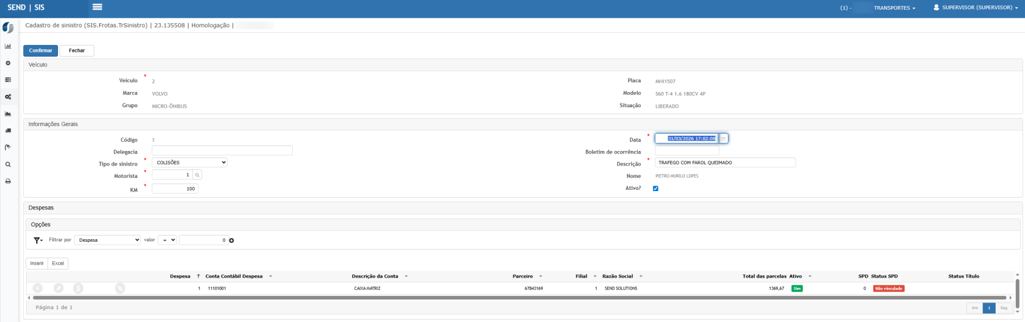Click the table horizontal scrollbar

(519, 298)
